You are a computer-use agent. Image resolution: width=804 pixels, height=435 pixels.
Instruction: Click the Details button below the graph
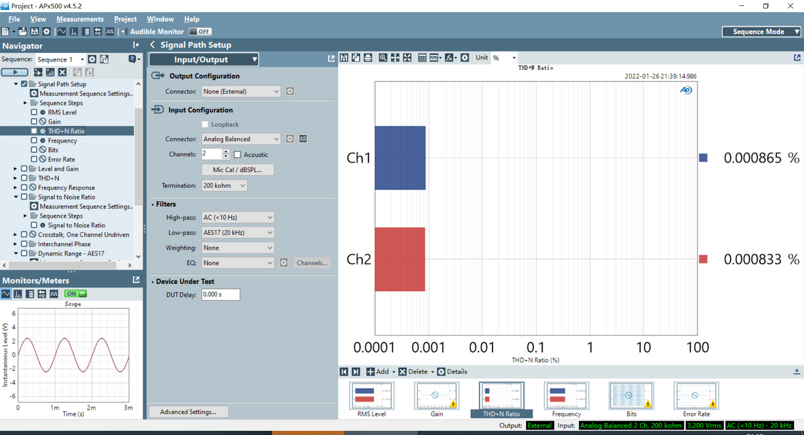452,371
